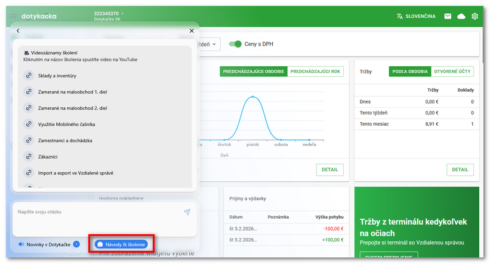The width and height of the screenshot is (490, 264).
Task: Switch to Podľa obdobia tab
Action: (x=410, y=72)
